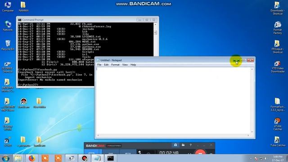The image size is (288, 162).
Task: Open the Downloads Shortcut desktop icon
Action: 278,8
